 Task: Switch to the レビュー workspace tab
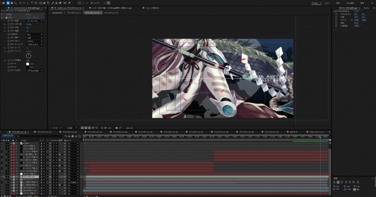[x=327, y=3]
